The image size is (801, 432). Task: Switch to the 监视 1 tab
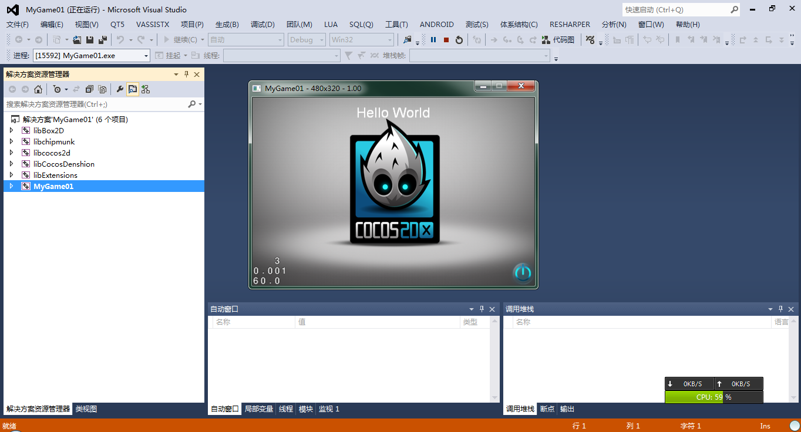[x=329, y=409]
